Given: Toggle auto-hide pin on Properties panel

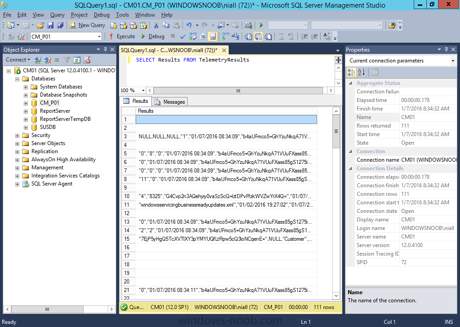Looking at the screenshot, I should [x=446, y=49].
